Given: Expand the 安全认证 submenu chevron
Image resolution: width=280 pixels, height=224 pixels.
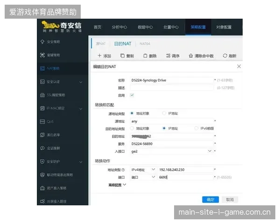Looking at the screenshot, I should (x=81, y=82).
